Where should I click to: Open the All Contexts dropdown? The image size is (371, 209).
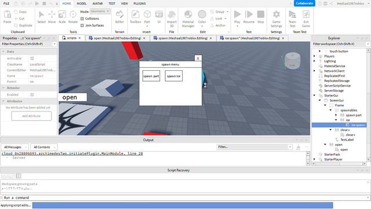pos(44,147)
